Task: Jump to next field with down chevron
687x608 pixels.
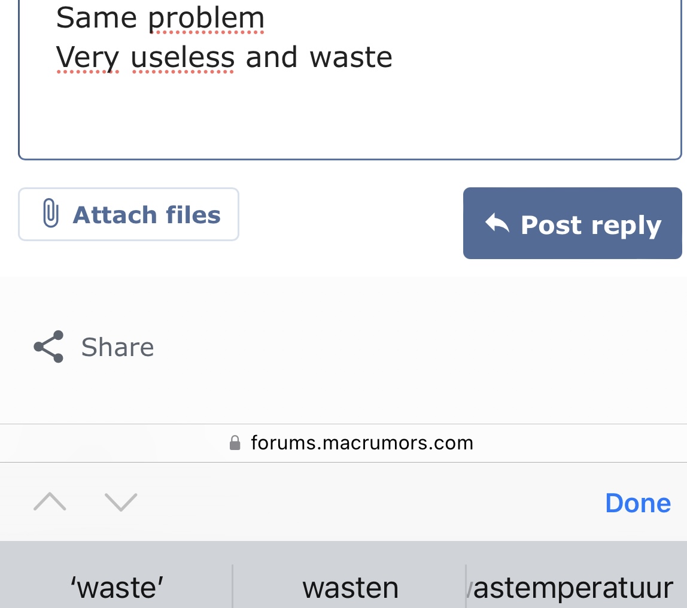Action: tap(121, 502)
